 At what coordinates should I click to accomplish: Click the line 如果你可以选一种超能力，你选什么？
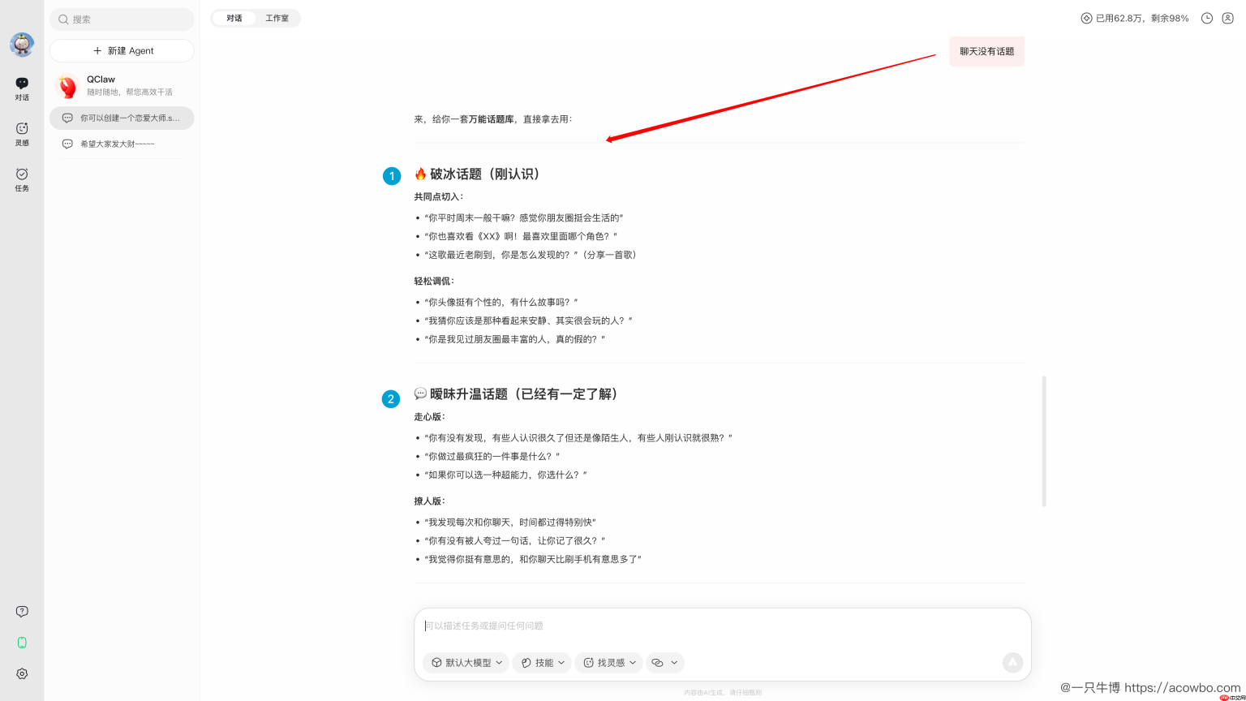click(505, 475)
